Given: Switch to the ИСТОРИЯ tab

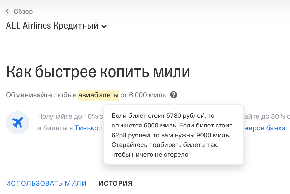Looking at the screenshot, I should pos(115,183).
